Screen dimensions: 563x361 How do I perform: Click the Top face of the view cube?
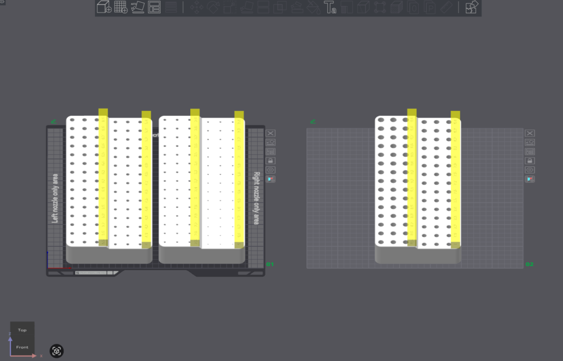pyautogui.click(x=22, y=330)
